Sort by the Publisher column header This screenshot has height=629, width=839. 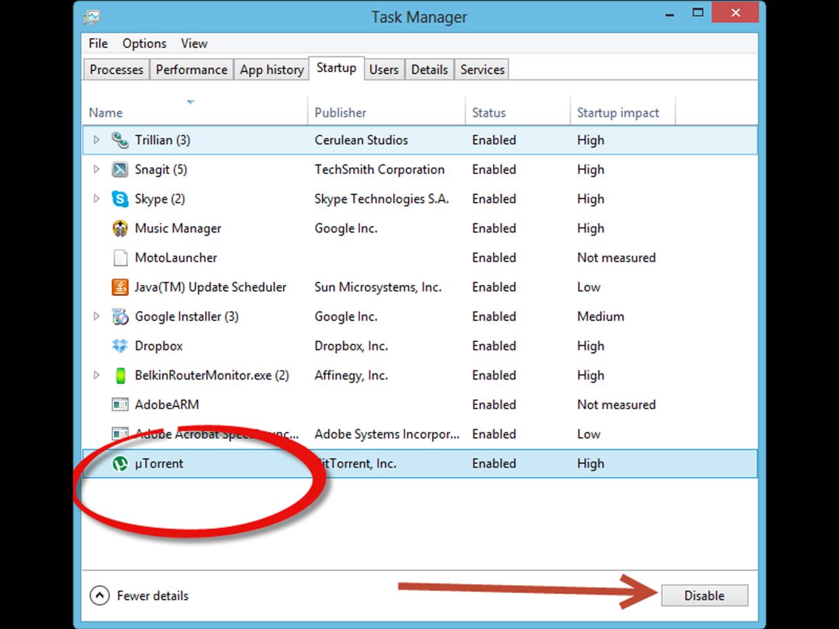pyautogui.click(x=386, y=111)
